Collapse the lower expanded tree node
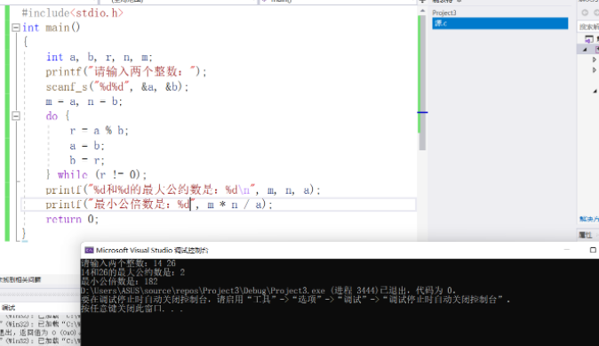599x346 pixels. (595, 91)
